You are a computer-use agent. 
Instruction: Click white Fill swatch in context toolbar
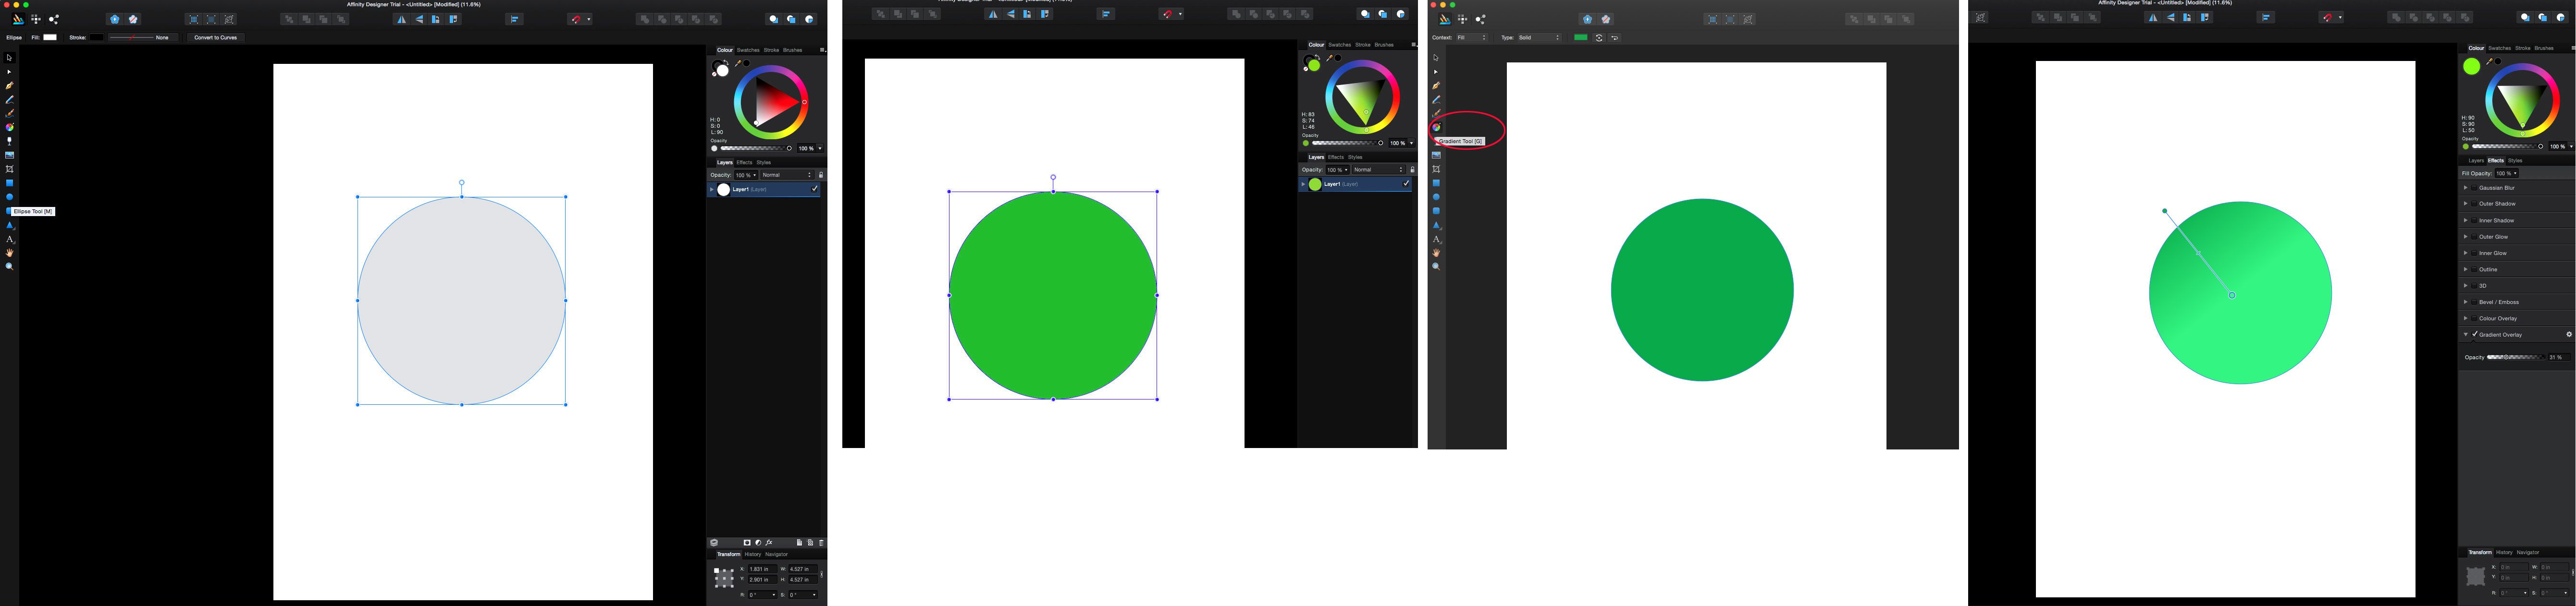click(x=50, y=37)
